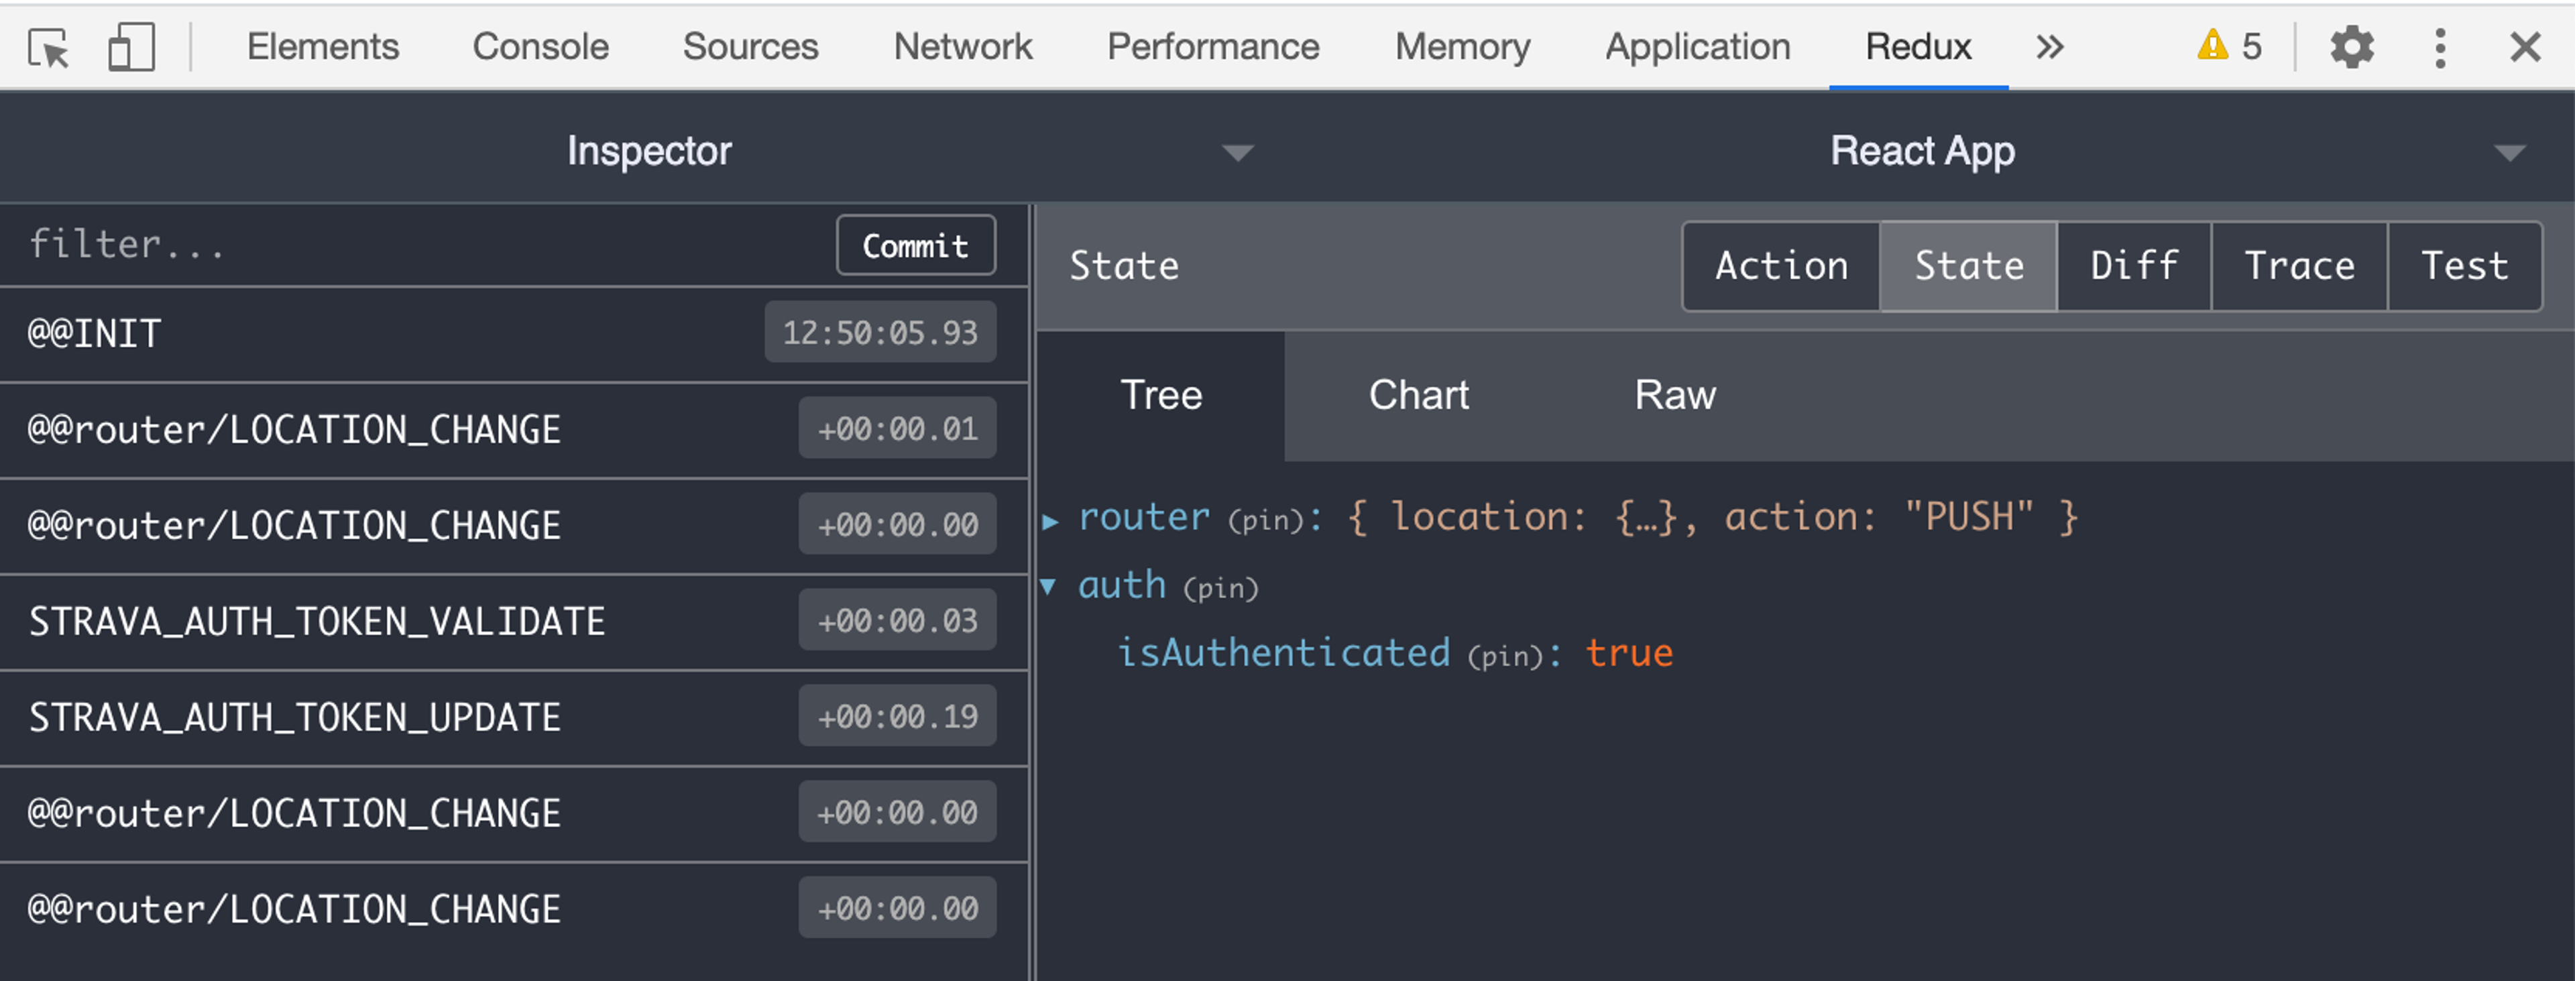The height and width of the screenshot is (981, 2575).
Task: Toggle the device toolbar icon
Action: 131,47
